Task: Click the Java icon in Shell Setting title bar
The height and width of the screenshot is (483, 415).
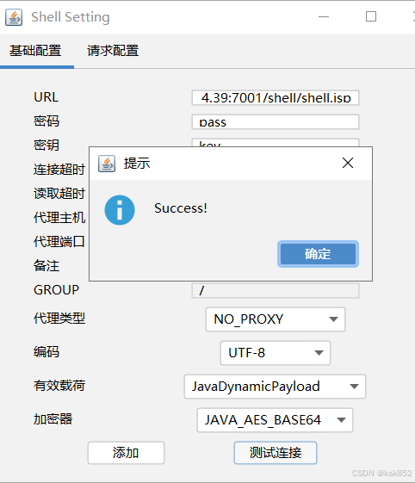Action: tap(14, 17)
